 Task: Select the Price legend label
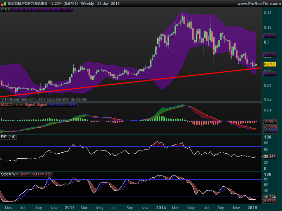5,9
